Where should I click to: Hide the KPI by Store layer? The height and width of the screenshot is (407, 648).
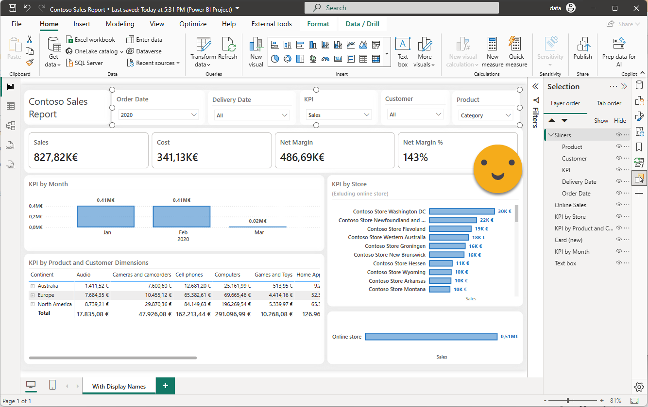pos(619,217)
